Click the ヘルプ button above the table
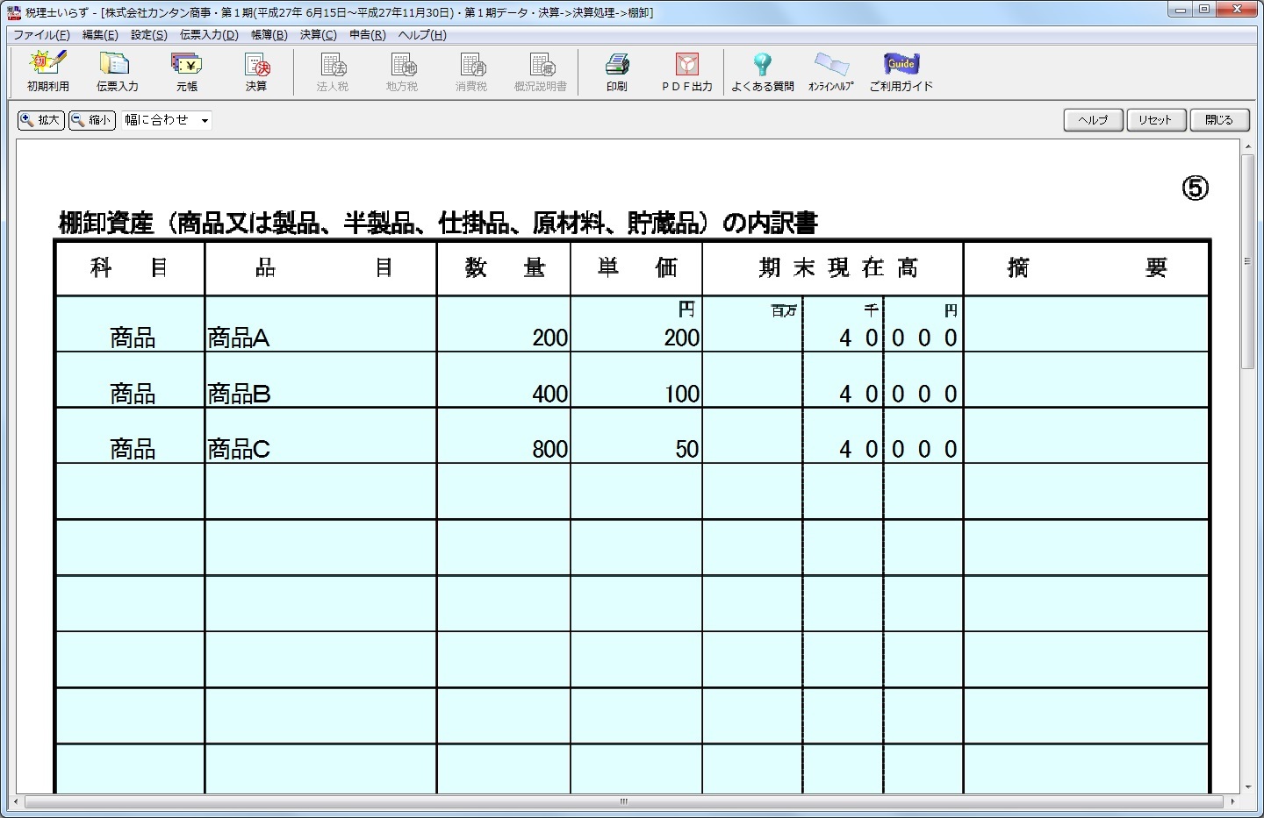 1093,120
